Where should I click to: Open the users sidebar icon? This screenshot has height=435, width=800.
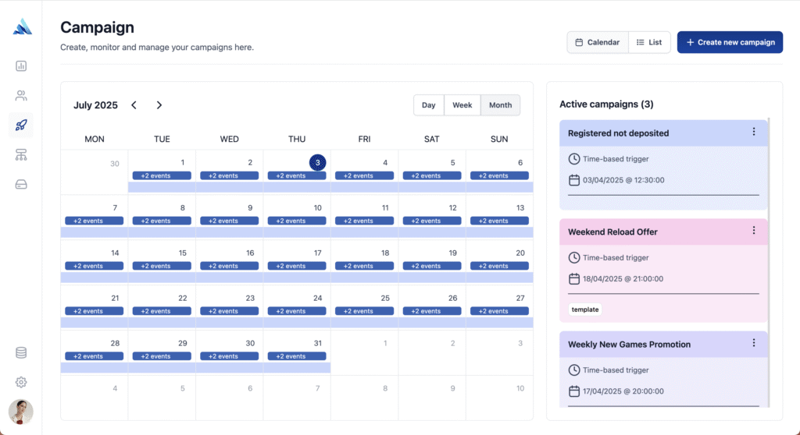click(21, 95)
